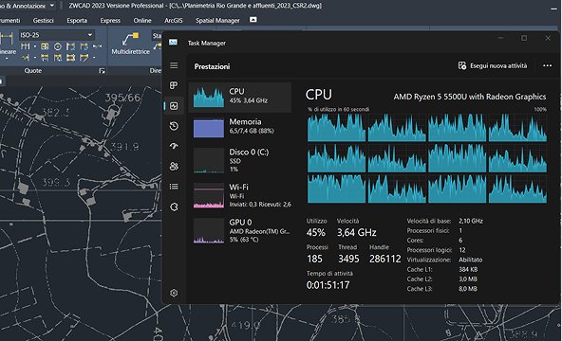Open the Users page icon in Task Manager
This screenshot has width=562, height=341.
click(x=174, y=166)
